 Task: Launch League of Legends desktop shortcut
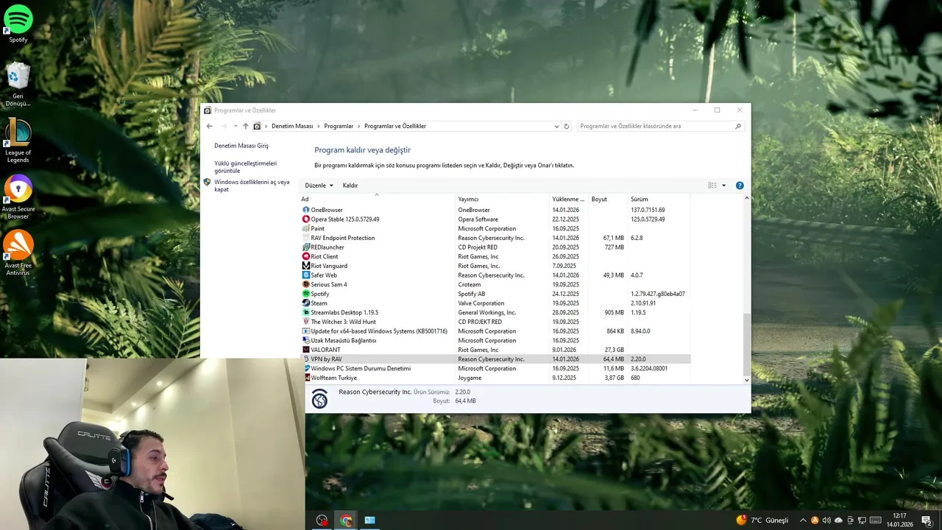tap(18, 140)
